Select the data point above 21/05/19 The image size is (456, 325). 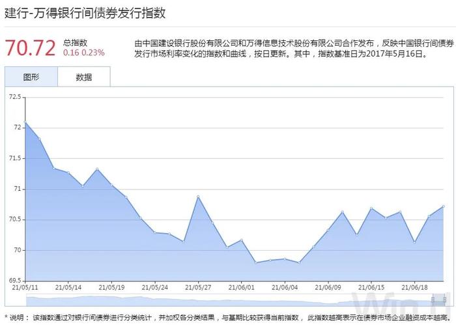[111, 185]
